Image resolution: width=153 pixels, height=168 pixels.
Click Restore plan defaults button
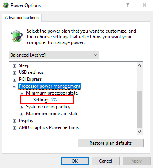point(111,143)
